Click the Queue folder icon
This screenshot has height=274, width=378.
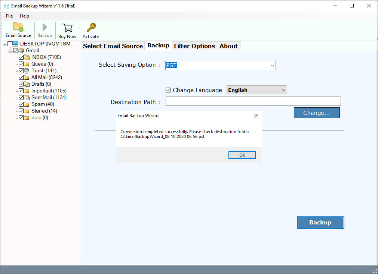[27, 64]
